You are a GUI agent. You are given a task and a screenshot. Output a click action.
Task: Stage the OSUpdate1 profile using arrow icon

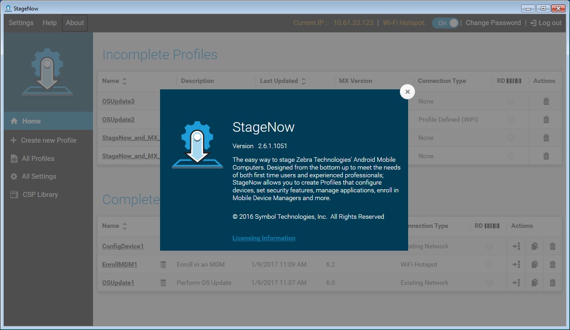click(x=516, y=283)
